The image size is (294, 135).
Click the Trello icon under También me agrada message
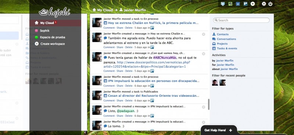(152, 47)
